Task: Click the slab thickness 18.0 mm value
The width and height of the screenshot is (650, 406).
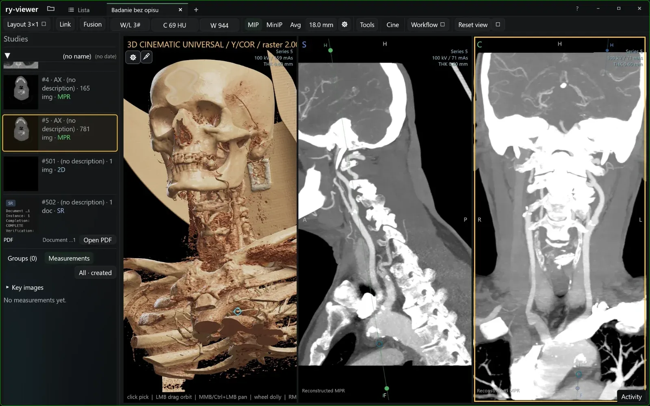Action: click(x=321, y=25)
